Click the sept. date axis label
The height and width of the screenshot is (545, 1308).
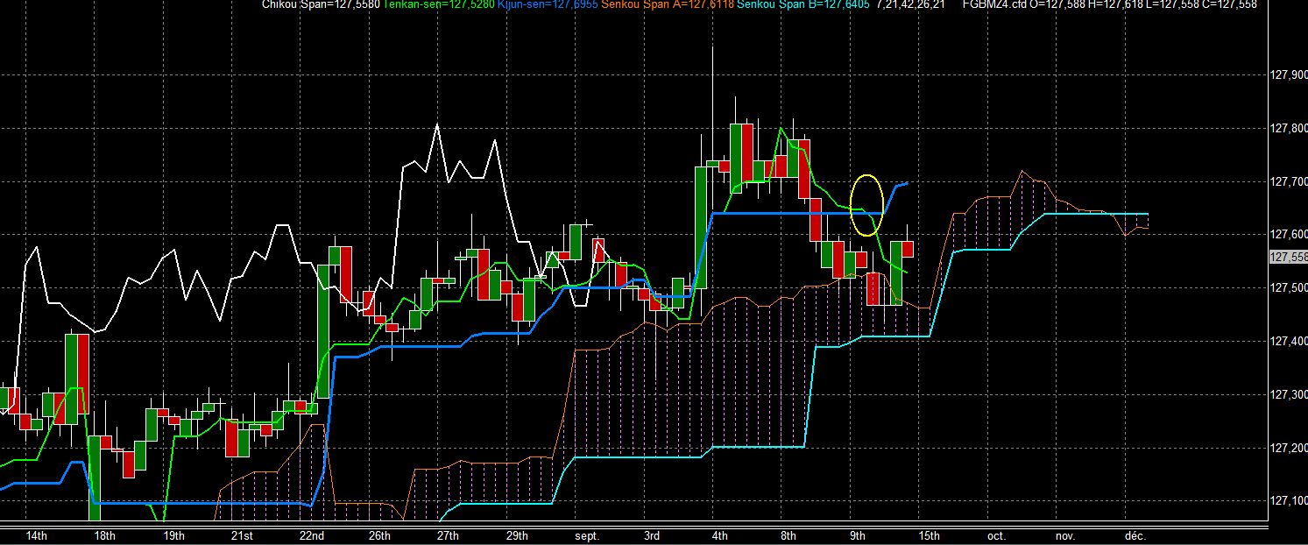(x=586, y=535)
